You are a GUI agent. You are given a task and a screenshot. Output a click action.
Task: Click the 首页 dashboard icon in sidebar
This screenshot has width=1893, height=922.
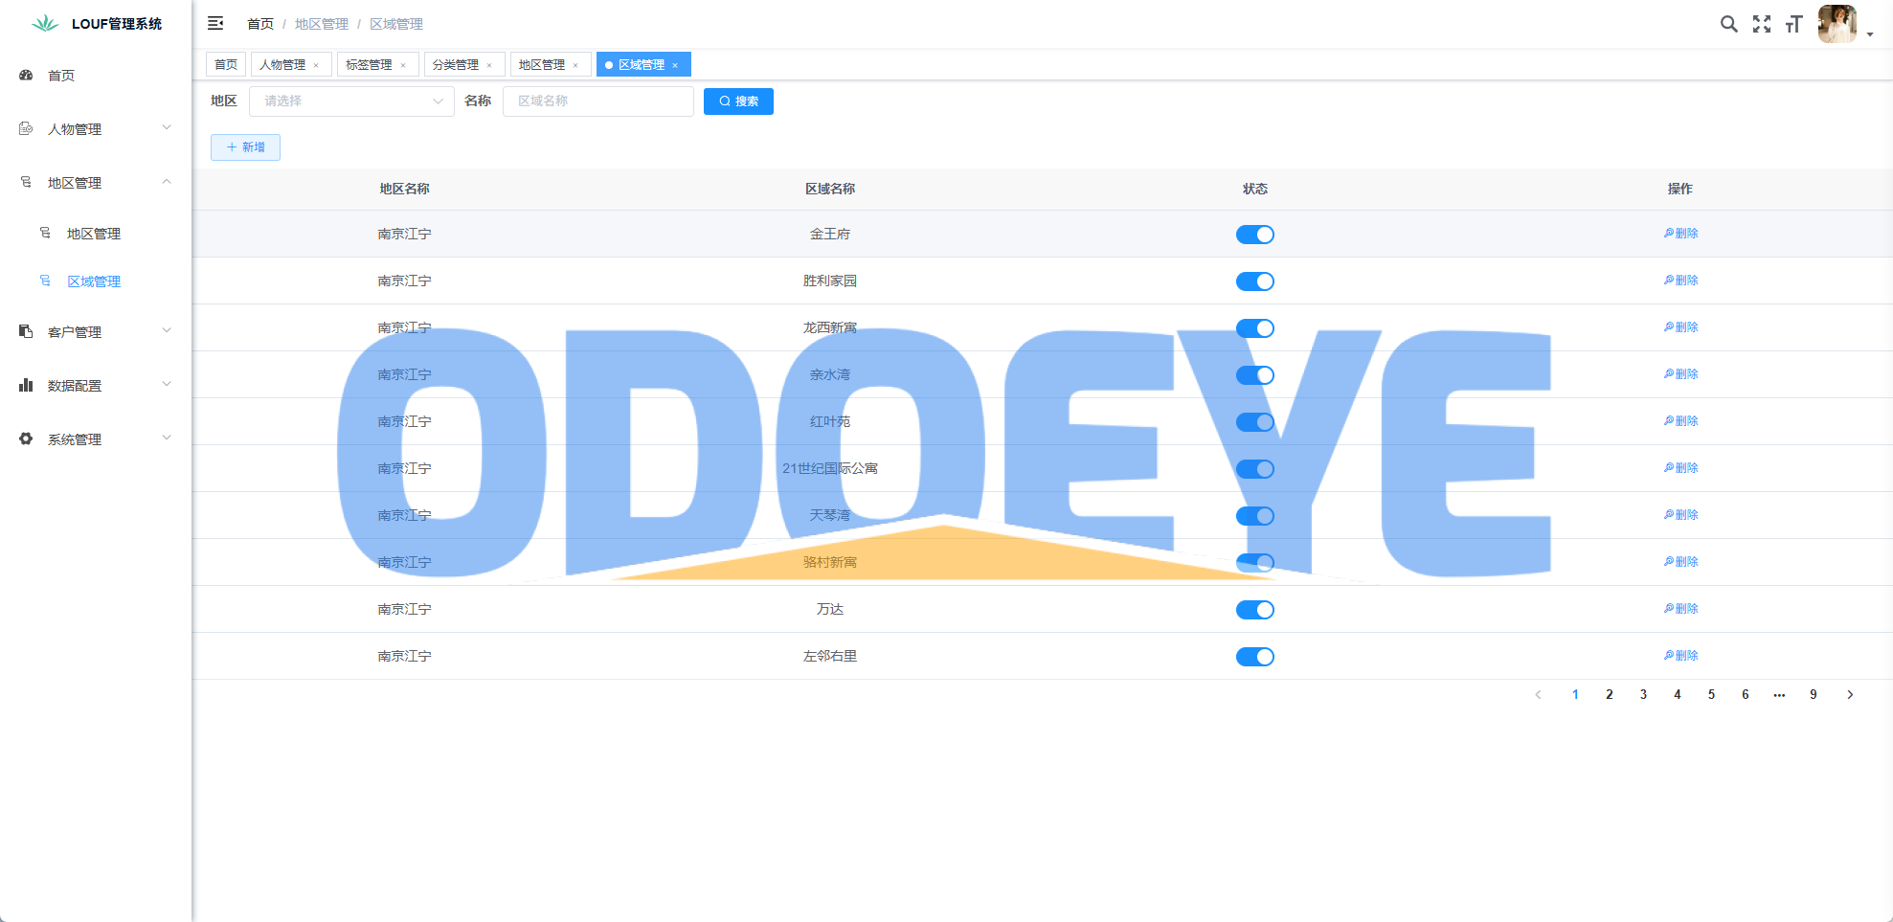pyautogui.click(x=26, y=75)
